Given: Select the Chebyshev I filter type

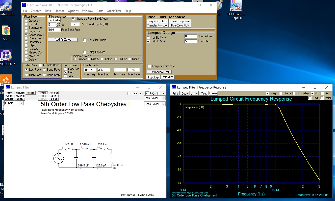Looking at the screenshot, I should tap(26, 35).
